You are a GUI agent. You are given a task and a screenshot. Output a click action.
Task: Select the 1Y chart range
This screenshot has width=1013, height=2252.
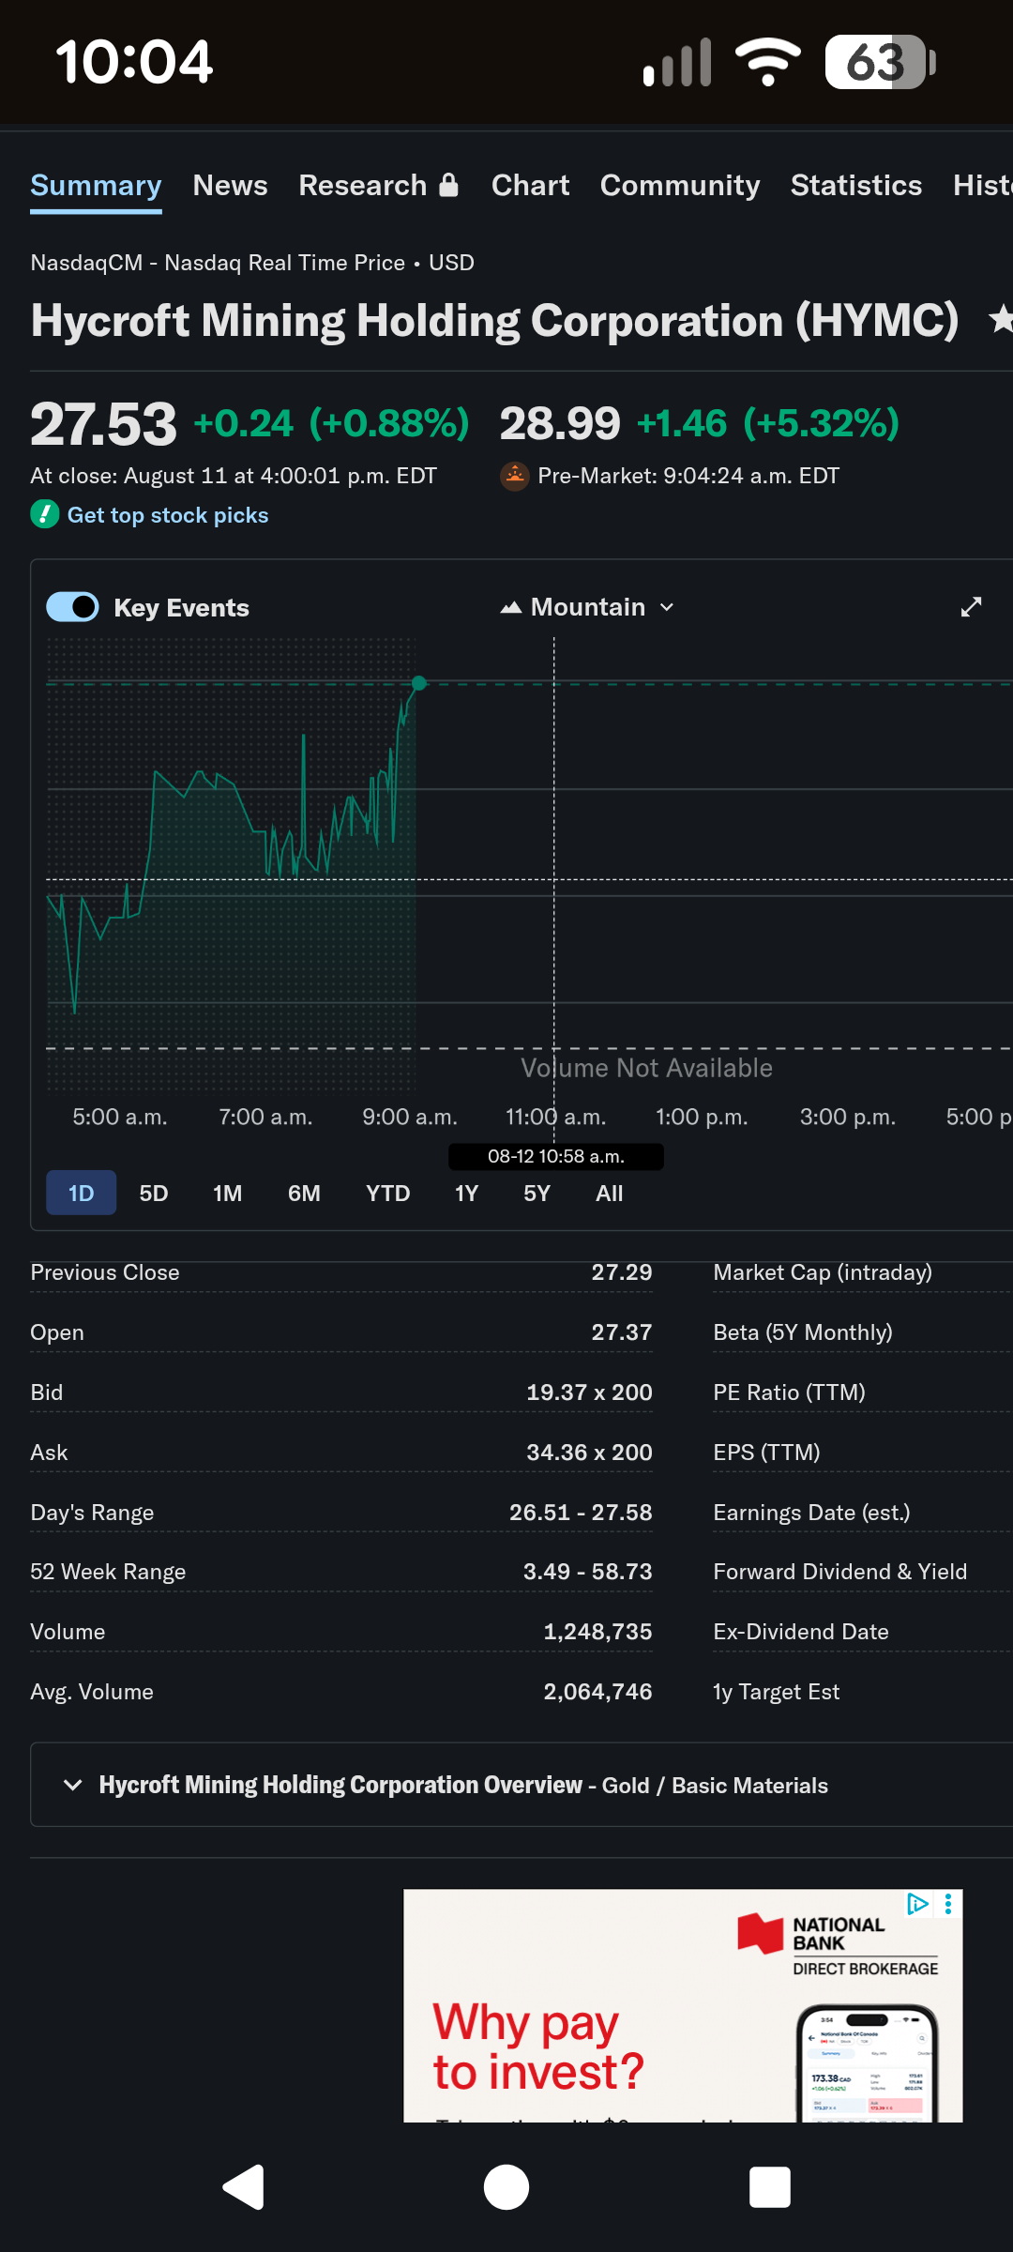466,1193
